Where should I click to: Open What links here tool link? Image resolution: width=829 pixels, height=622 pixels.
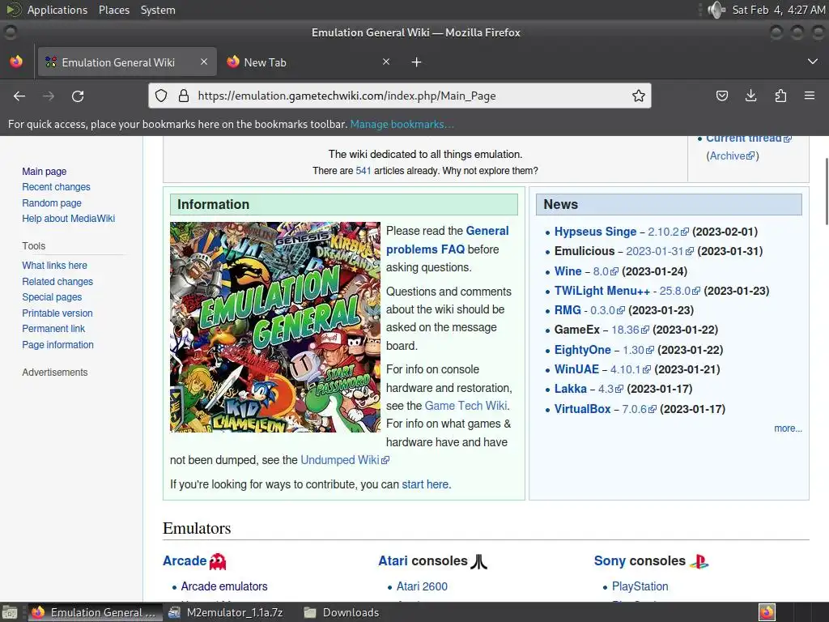(x=54, y=266)
